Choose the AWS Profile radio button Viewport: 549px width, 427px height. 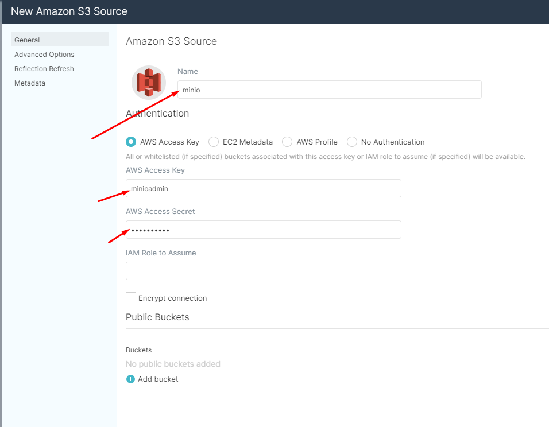287,142
